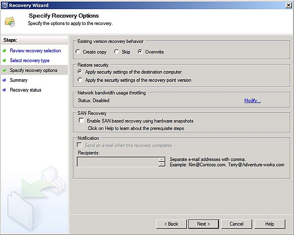Select the Overwrite radio button
Screen dimensions: 294x235
140,52
